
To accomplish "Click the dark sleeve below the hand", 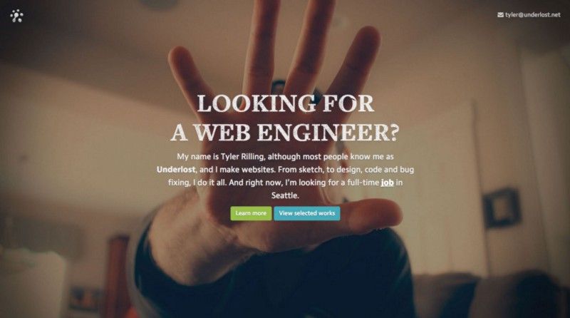I will tap(276, 280).
